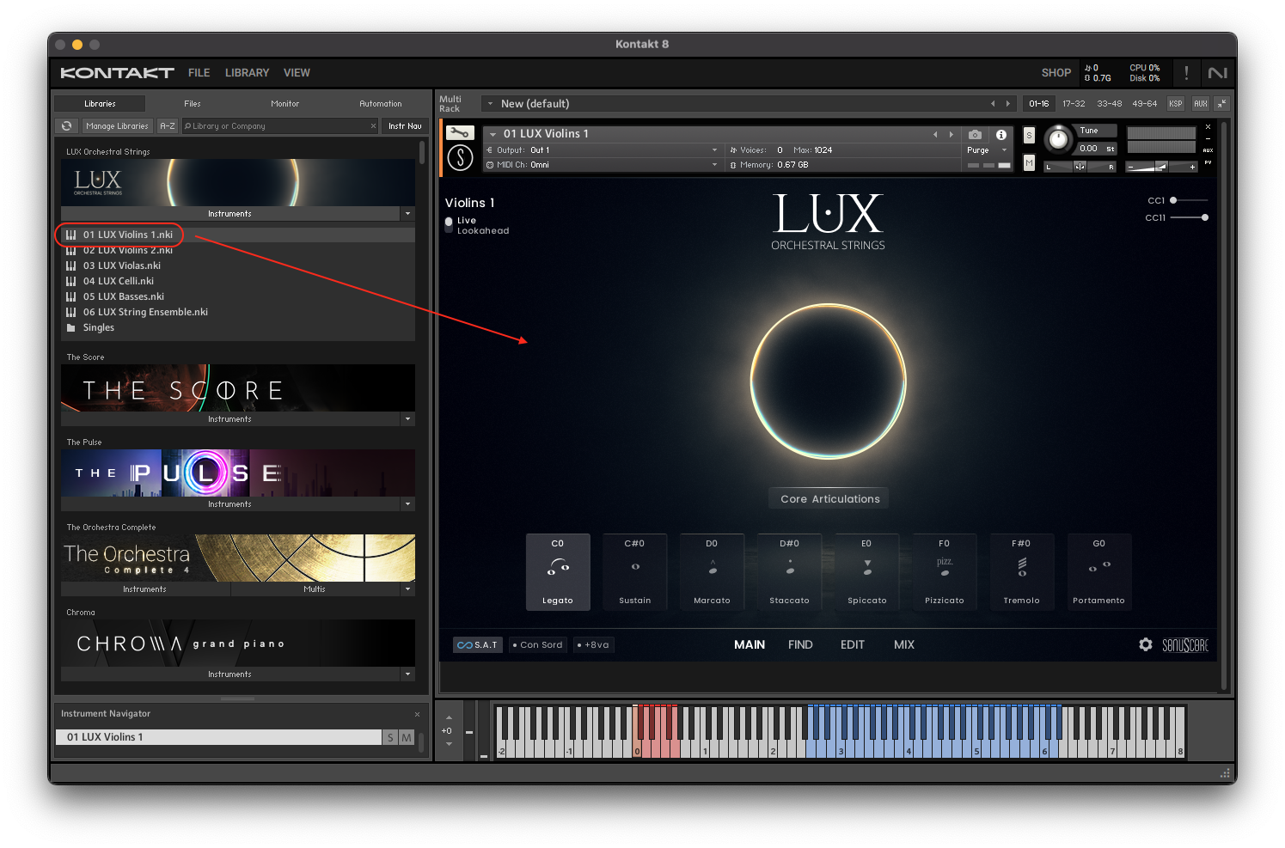1285x848 pixels.
Task: Open the MIX page tab
Action: click(903, 644)
